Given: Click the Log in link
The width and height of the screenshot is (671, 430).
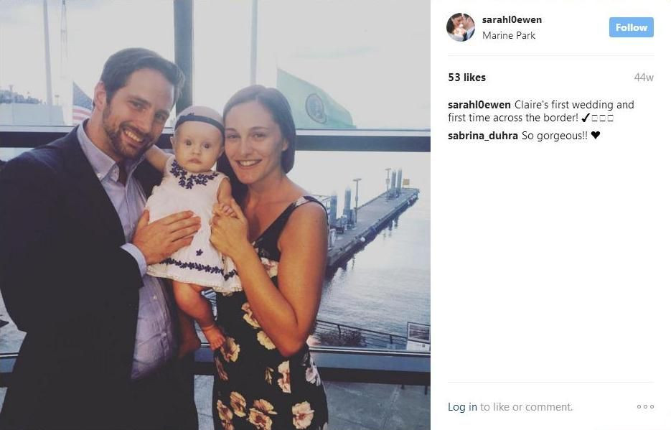Looking at the screenshot, I should point(462,407).
